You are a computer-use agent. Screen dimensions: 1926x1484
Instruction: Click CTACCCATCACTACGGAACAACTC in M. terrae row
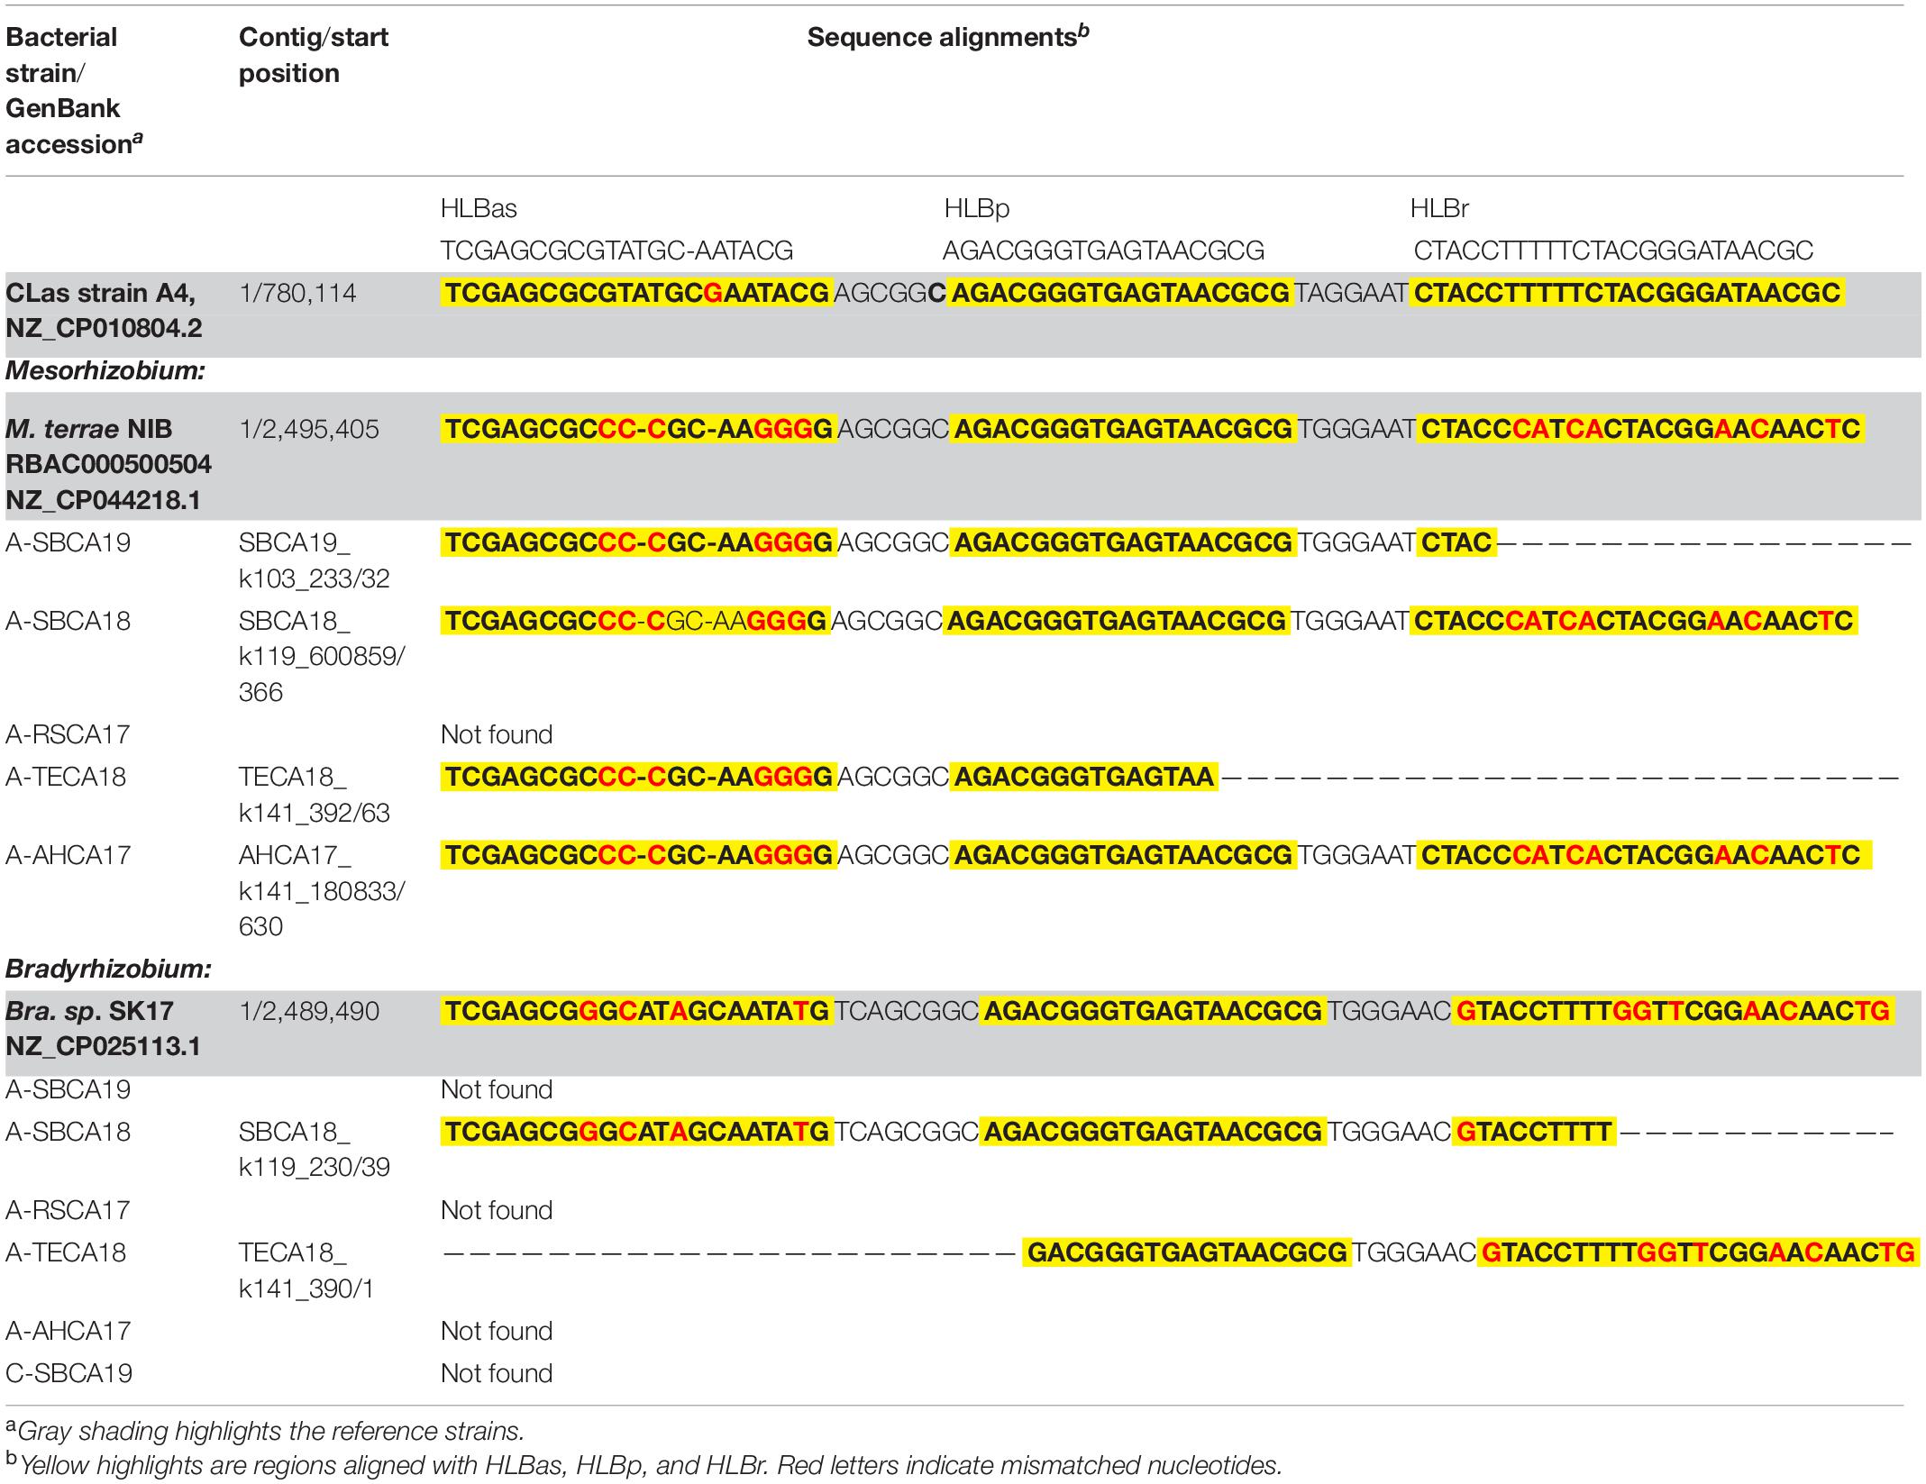pyautogui.click(x=1640, y=429)
